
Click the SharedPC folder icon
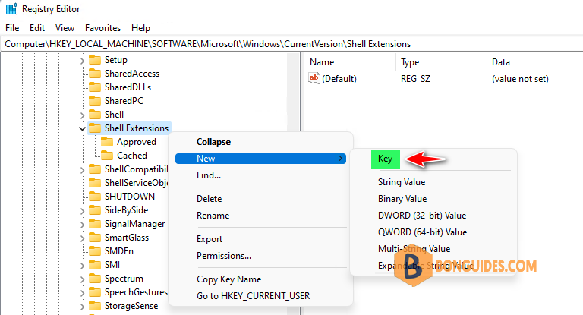[95, 101]
